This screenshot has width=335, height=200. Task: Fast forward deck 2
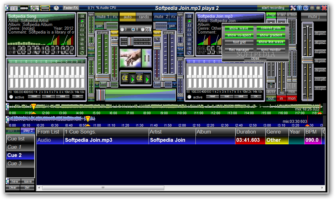(x=189, y=30)
